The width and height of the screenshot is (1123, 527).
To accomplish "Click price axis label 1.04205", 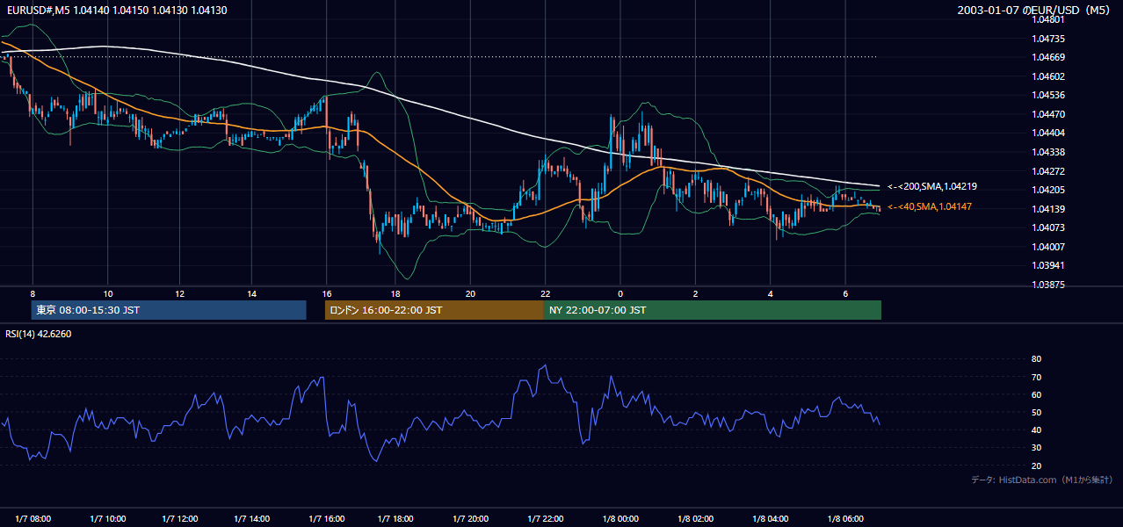I will (x=1048, y=190).
